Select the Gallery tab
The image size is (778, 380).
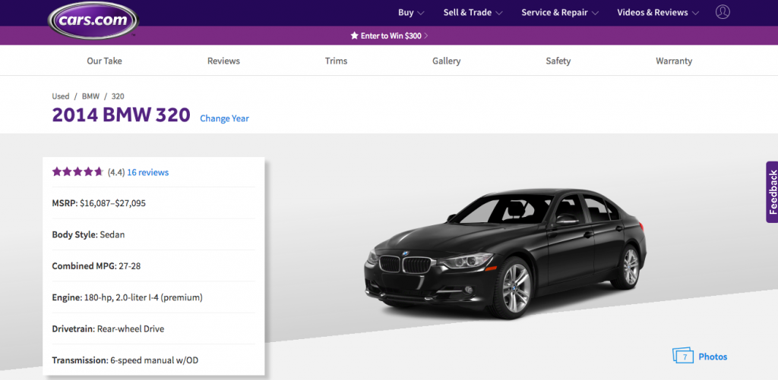(x=446, y=61)
